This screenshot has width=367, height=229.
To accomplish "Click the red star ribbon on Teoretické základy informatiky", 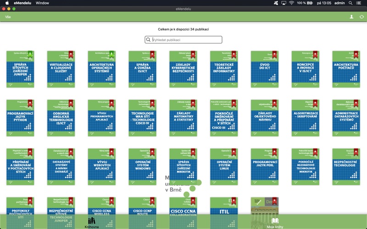I will click(234, 55).
